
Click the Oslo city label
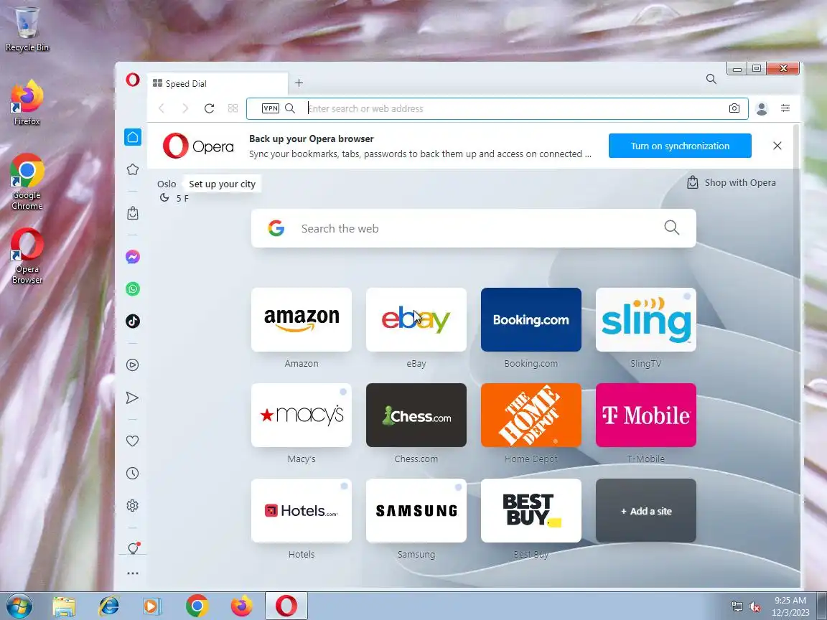tap(167, 184)
